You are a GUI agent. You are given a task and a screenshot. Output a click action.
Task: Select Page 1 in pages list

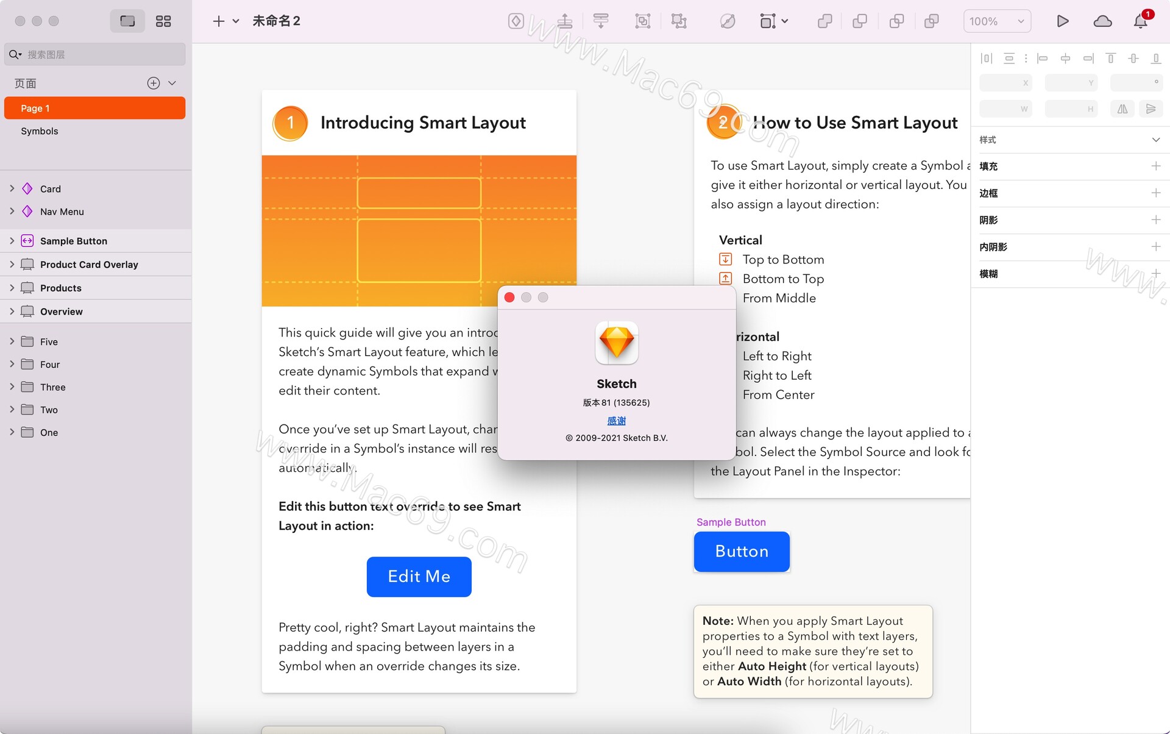click(94, 108)
